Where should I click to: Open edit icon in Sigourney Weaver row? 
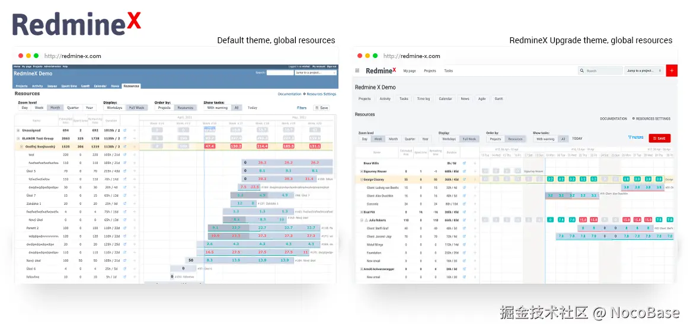pyautogui.click(x=464, y=171)
